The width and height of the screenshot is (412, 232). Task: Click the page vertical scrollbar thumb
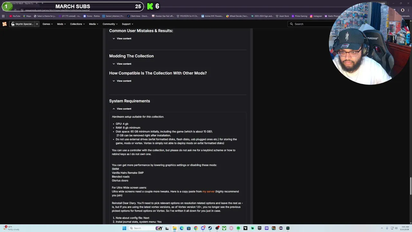411,186
